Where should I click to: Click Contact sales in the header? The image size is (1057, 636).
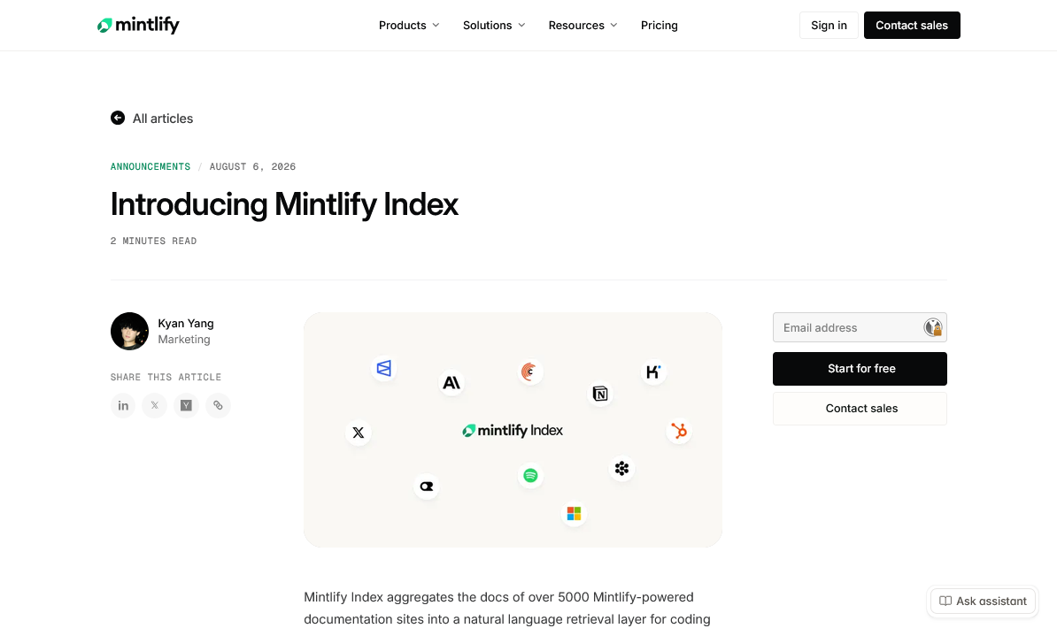pyautogui.click(x=912, y=25)
